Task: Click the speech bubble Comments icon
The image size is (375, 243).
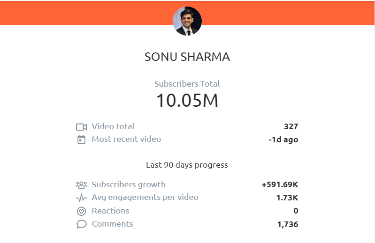Action: point(81,224)
